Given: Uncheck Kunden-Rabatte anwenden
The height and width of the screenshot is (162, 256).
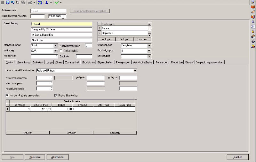Looking at the screenshot, I should coord(7,95).
